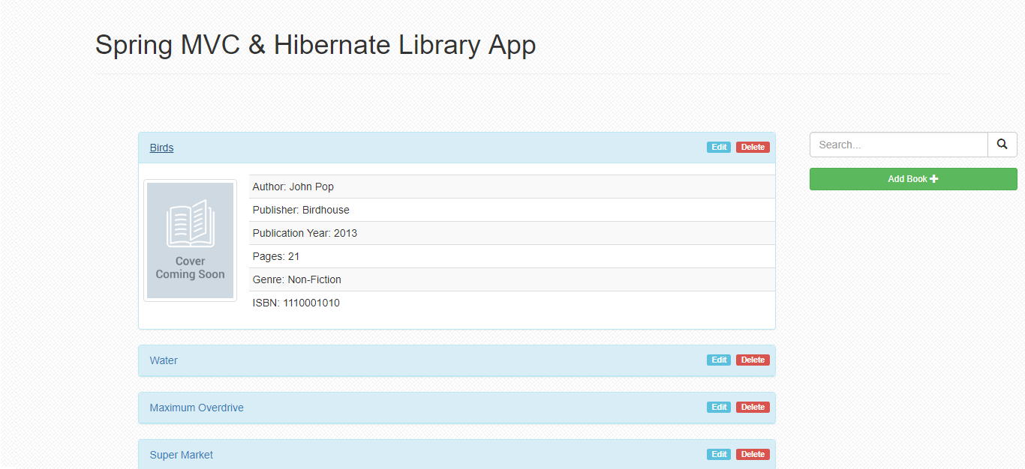Collapse the Birds panel header

tap(450, 148)
